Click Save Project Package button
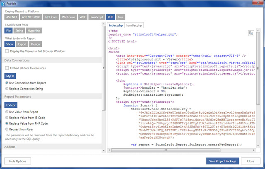 pyautogui.click(x=223, y=161)
